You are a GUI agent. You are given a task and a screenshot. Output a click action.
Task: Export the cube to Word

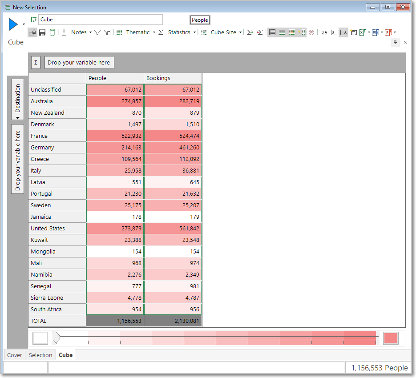tap(375, 32)
